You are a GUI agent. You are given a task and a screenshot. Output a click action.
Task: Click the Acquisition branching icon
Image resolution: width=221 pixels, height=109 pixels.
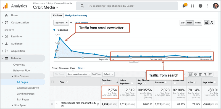coord(6,51)
